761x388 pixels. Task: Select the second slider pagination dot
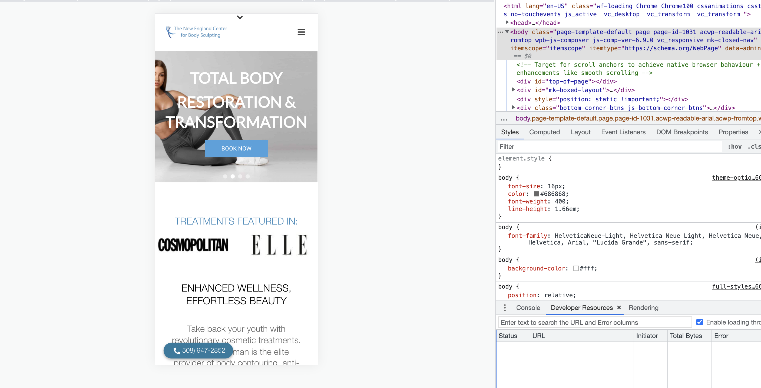(233, 176)
